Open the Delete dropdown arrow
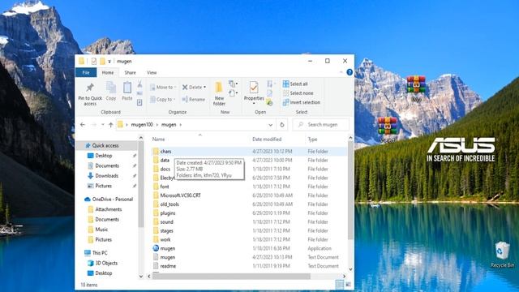519x292 pixels. coord(204,88)
